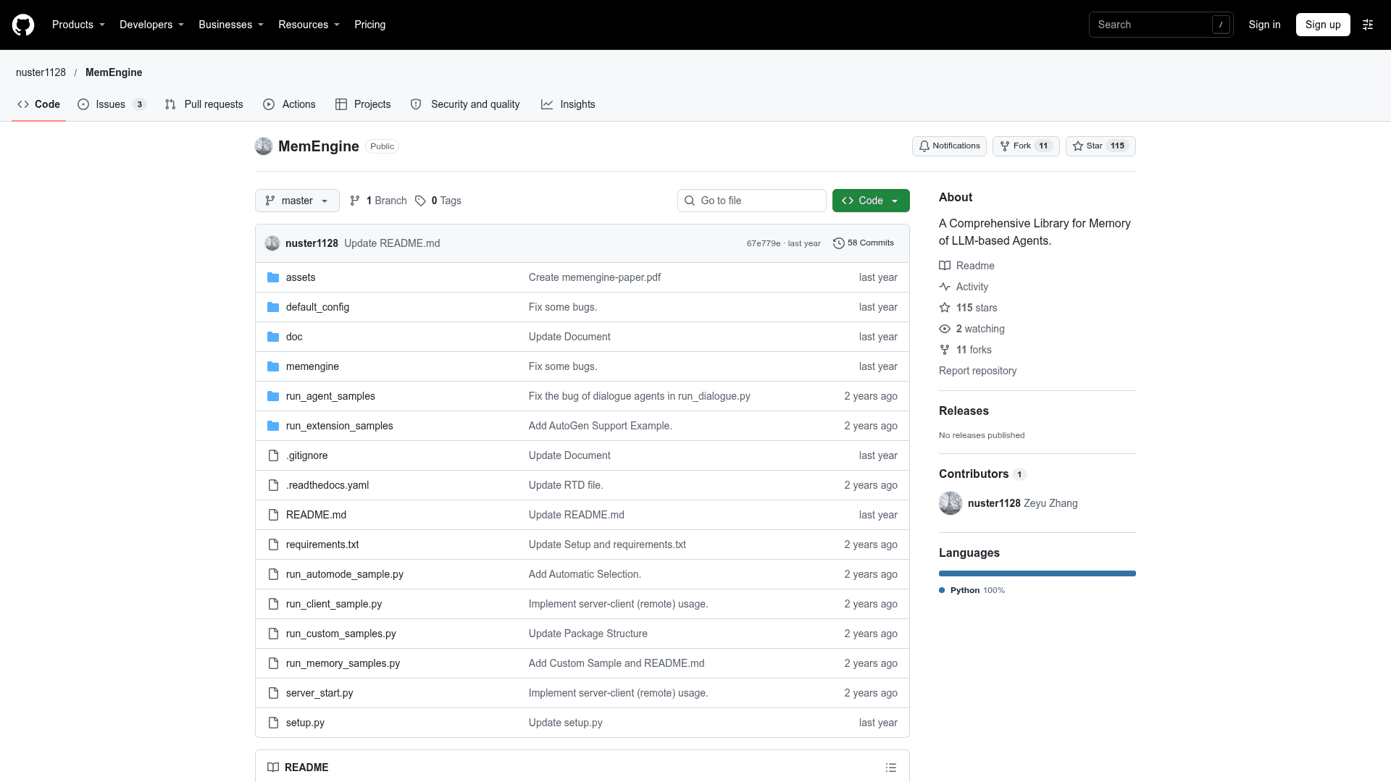1391x782 pixels.
Task: Open the appearance settings icon beside Sign up
Action: pos(1368,25)
